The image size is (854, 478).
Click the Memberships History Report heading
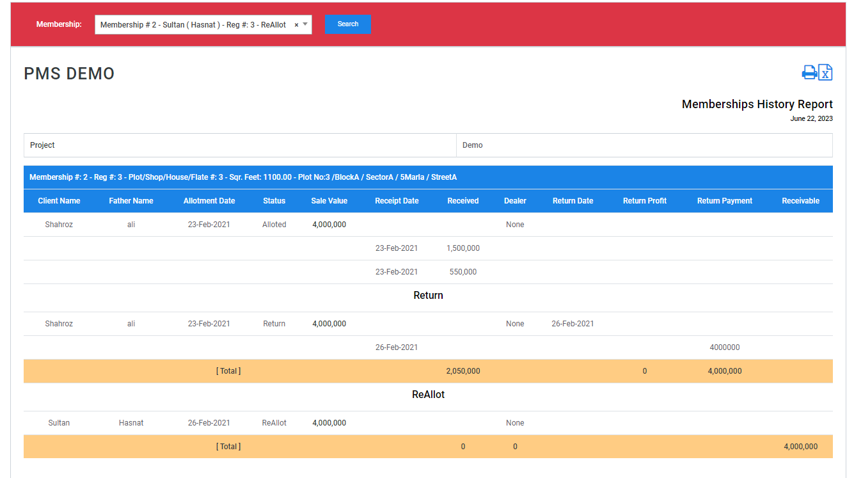(757, 104)
